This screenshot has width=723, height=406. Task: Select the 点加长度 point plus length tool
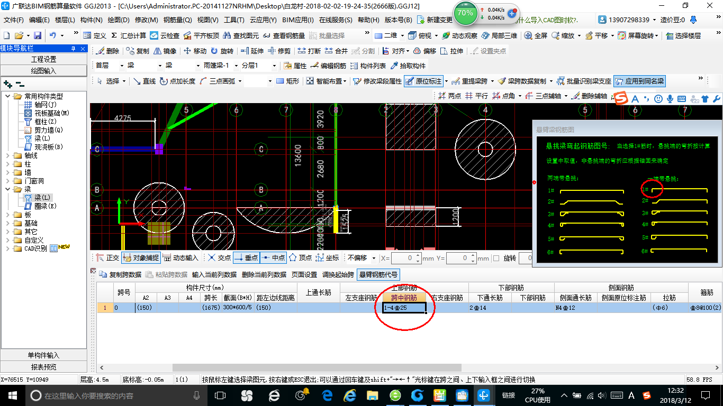[177, 81]
